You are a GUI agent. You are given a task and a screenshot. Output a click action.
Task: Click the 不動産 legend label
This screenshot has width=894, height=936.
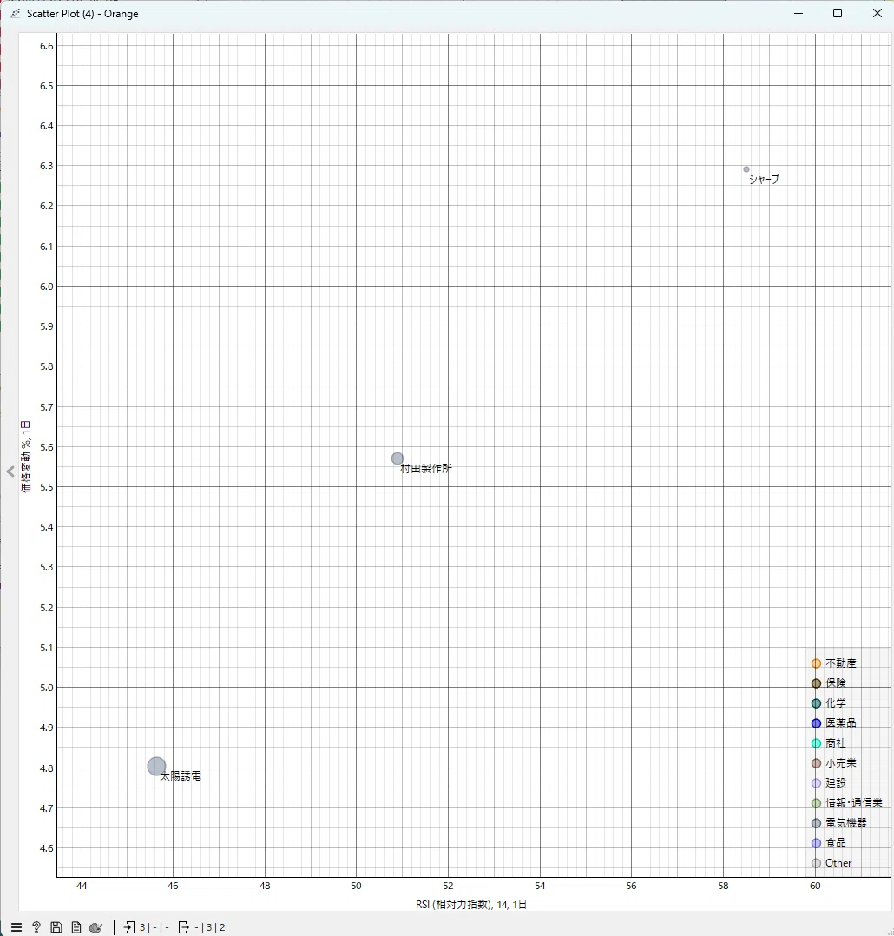coord(841,663)
